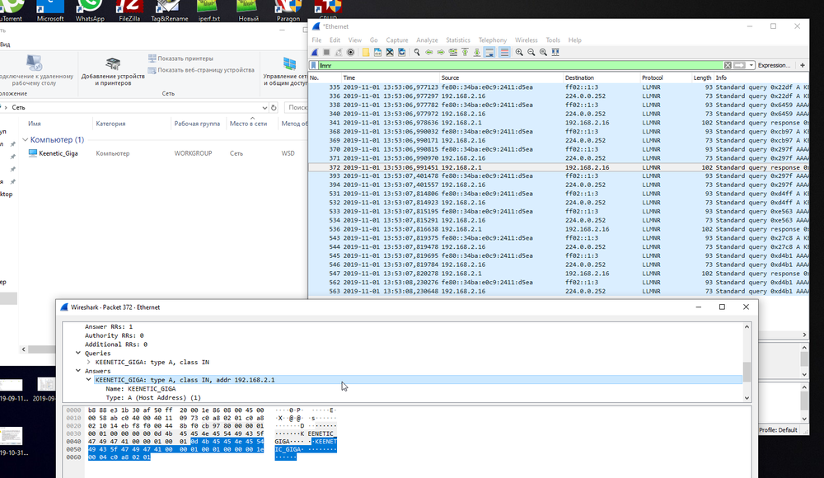The image size is (824, 478).
Task: Select packet 536 in the packet list
Action: coord(558,229)
